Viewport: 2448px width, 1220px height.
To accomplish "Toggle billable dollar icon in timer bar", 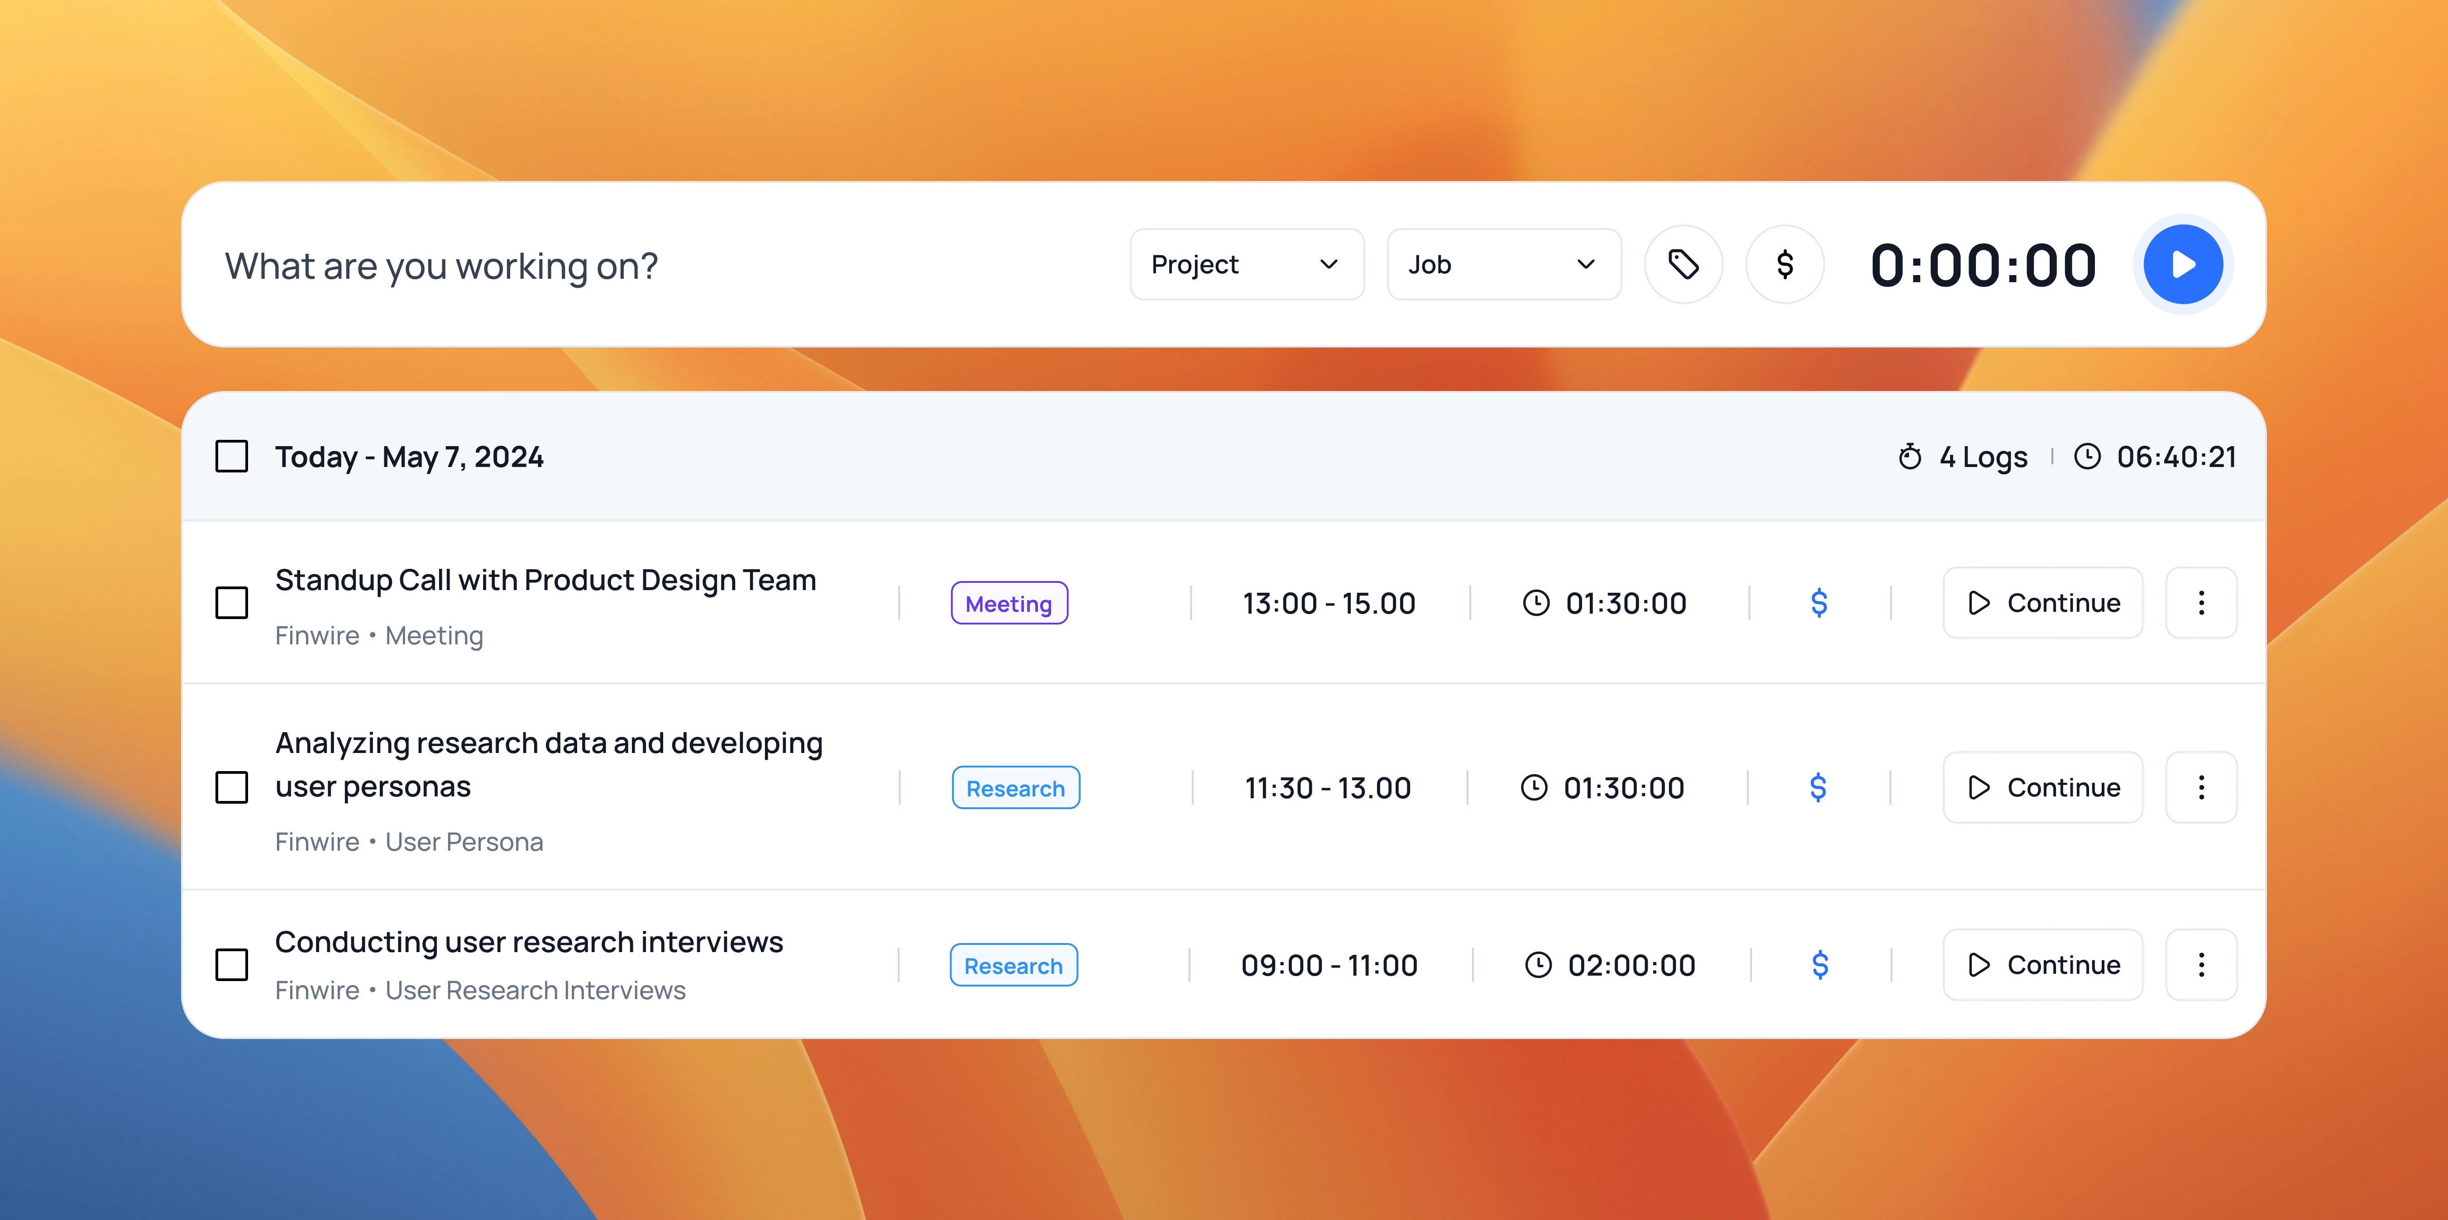I will tap(1785, 264).
